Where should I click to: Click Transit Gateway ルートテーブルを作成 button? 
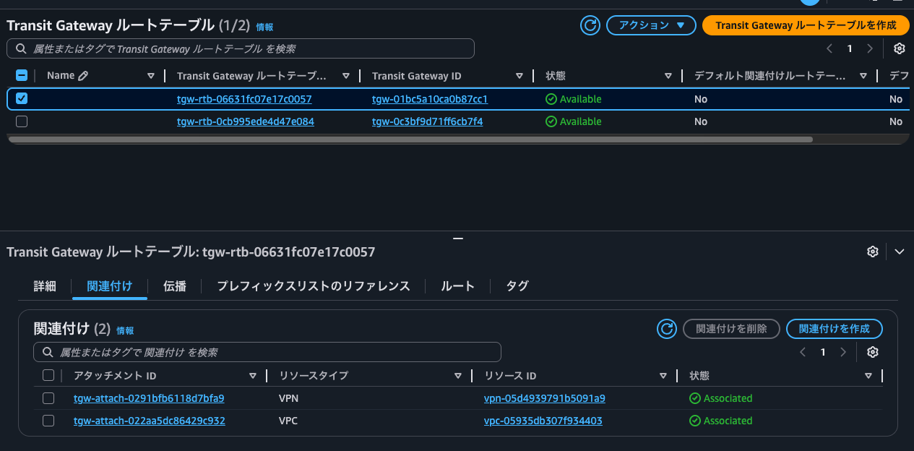click(806, 25)
